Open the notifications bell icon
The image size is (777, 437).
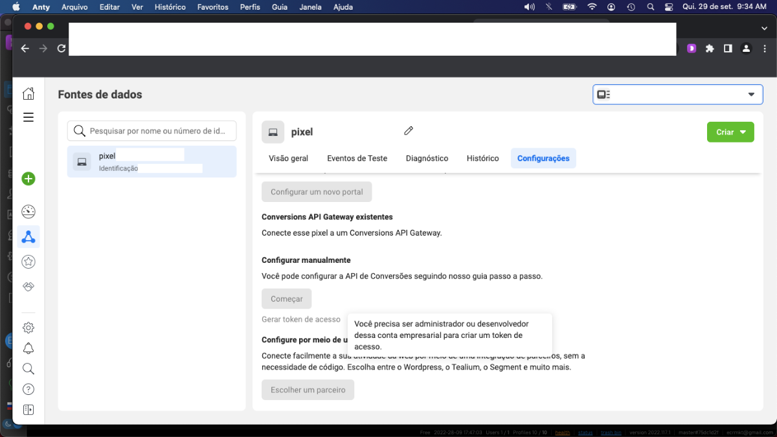28,348
